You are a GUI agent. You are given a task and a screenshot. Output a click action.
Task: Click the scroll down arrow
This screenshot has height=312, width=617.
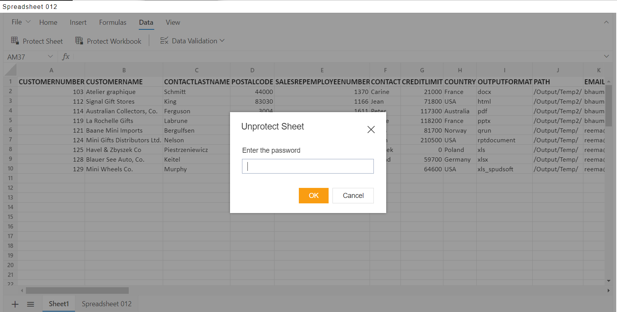click(608, 281)
